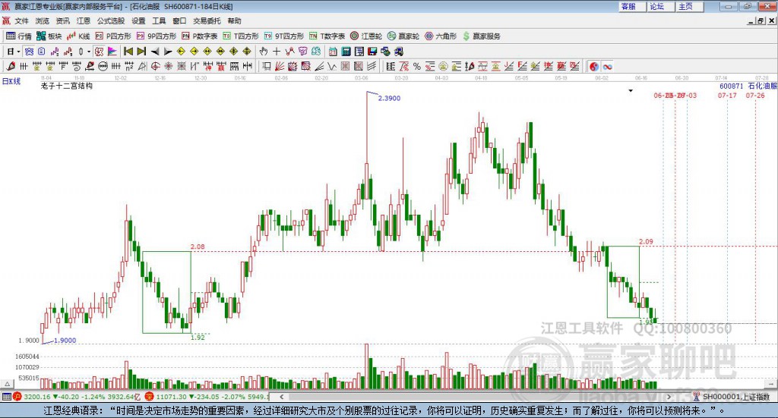Screen dimensions: 778x418
Task: Select the circular target cycle icon
Action: coord(155,66)
